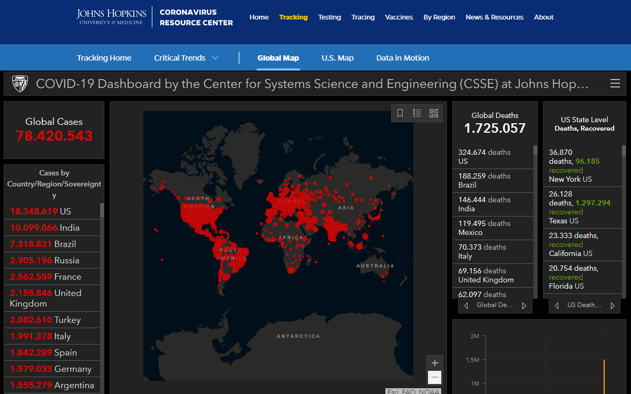Open the Tracking nav item
Screen dimensions: 631x394
pyautogui.click(x=294, y=17)
